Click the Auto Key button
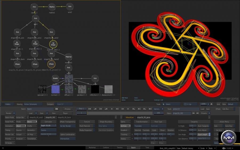Screen dimensions: 240x150 coord(229,126)
